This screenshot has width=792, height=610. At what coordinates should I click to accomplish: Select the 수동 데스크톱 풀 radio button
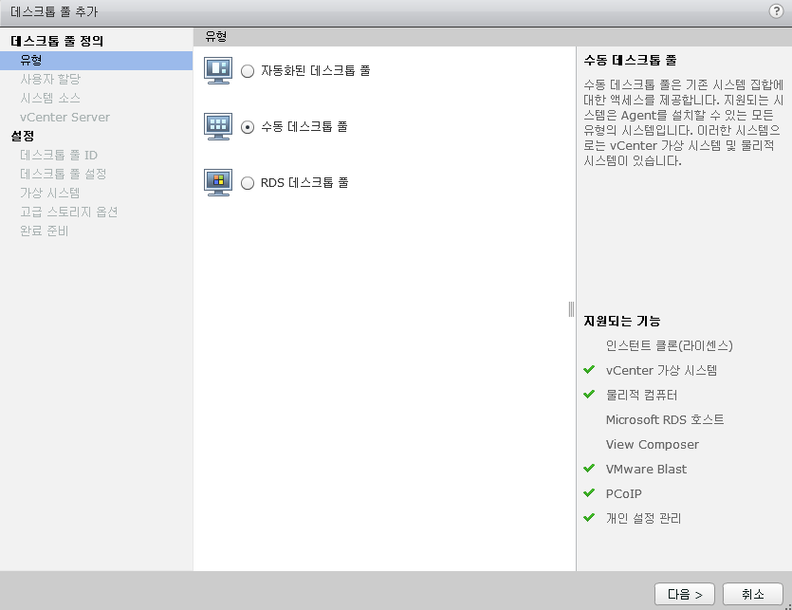click(248, 127)
